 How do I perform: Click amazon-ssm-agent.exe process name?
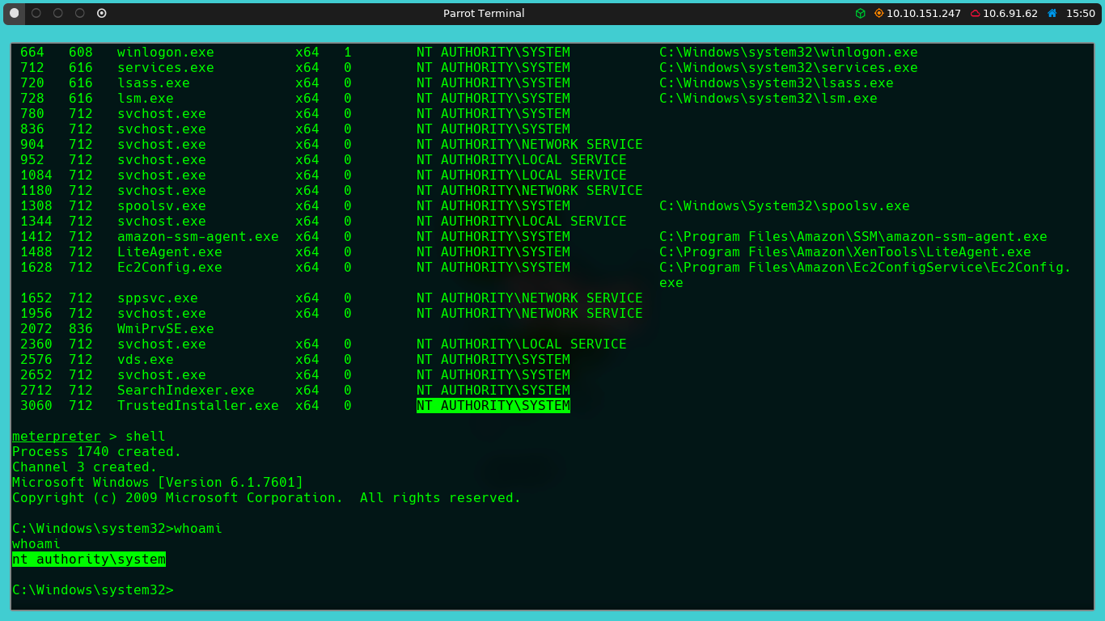click(198, 237)
